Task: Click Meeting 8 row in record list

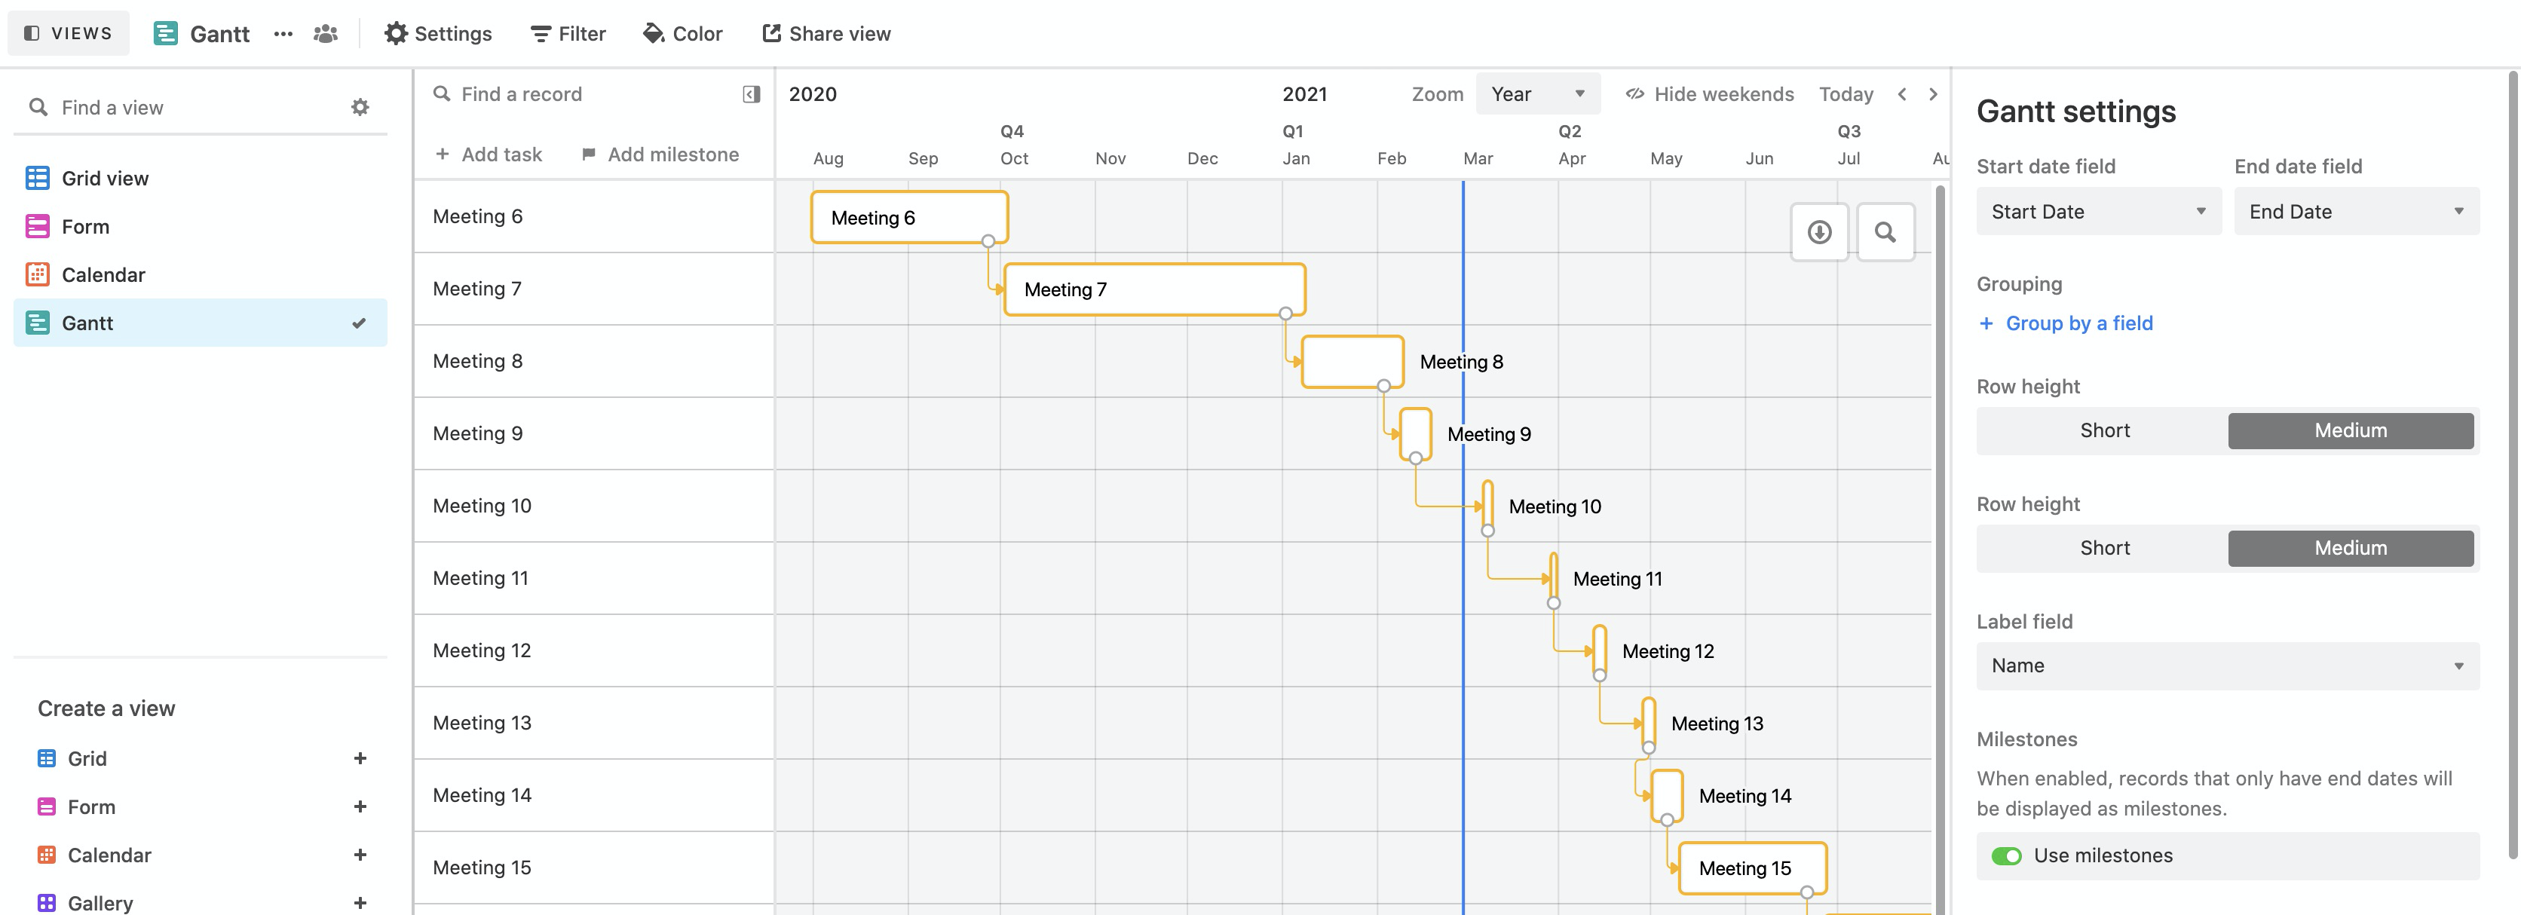Action: click(594, 361)
